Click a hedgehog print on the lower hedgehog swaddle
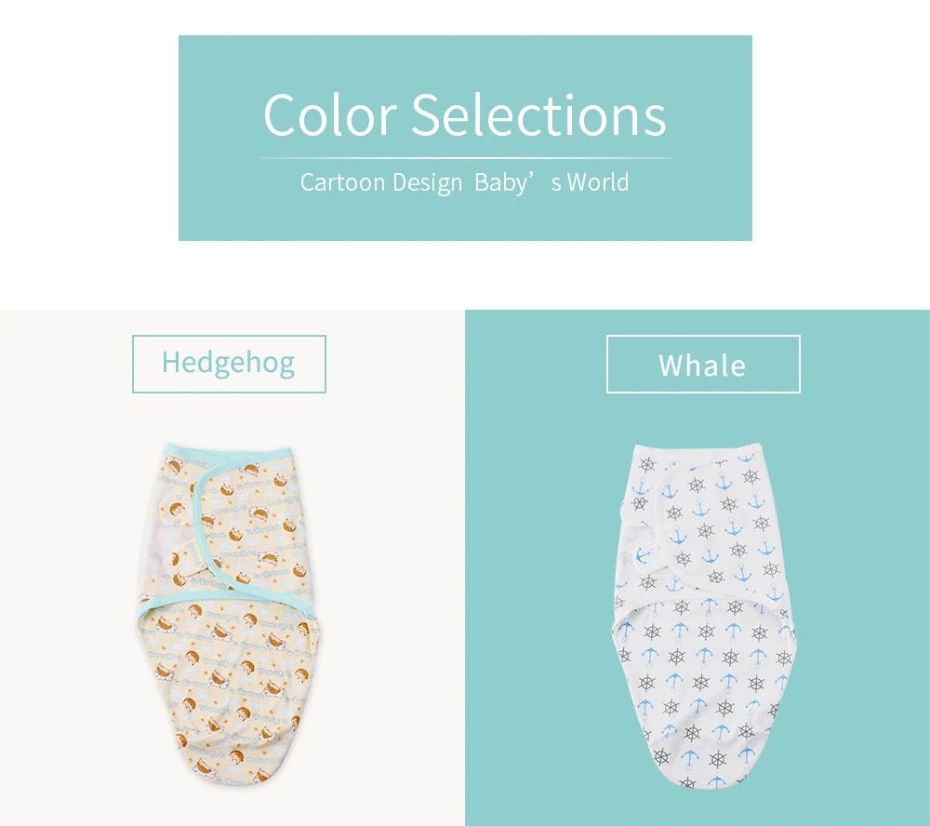The width and height of the screenshot is (930, 826). tap(192, 659)
